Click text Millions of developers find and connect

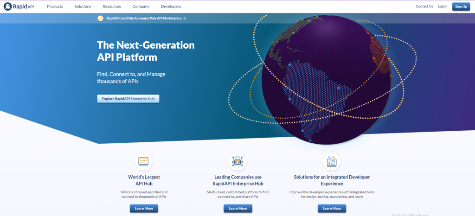[x=144, y=194]
